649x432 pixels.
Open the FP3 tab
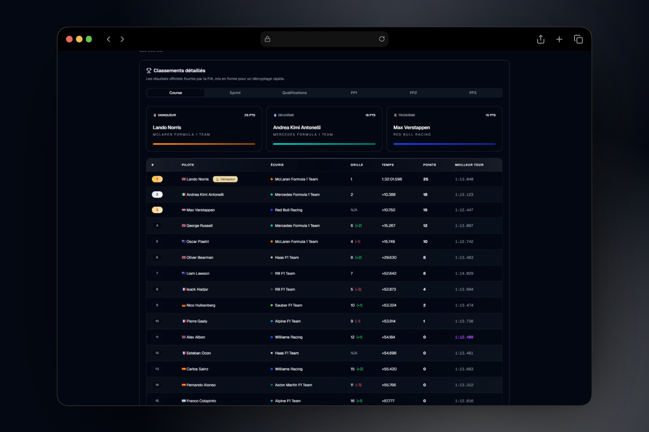tap(473, 93)
